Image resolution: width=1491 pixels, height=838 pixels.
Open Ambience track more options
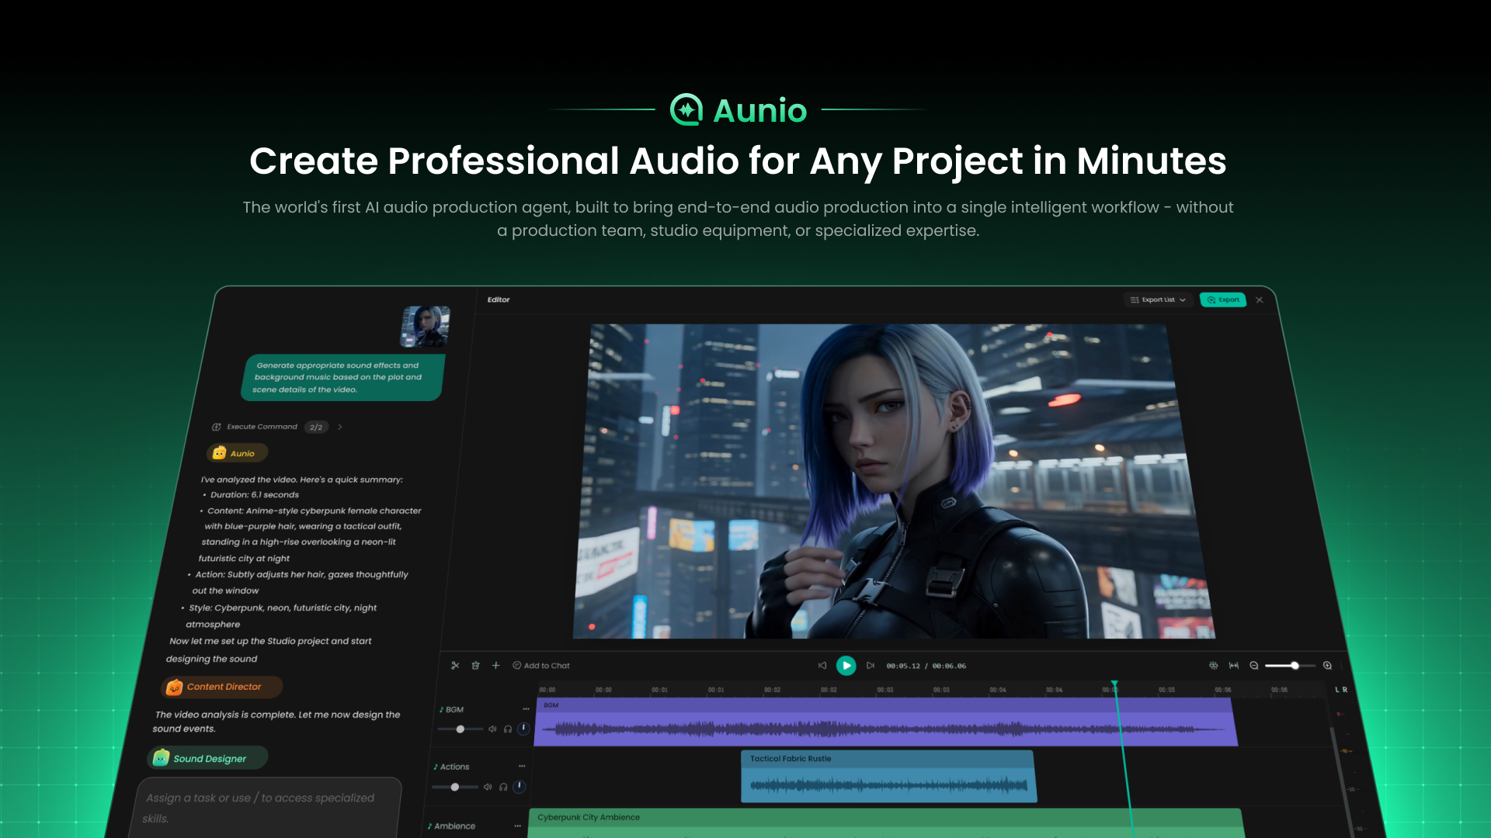pyautogui.click(x=518, y=826)
